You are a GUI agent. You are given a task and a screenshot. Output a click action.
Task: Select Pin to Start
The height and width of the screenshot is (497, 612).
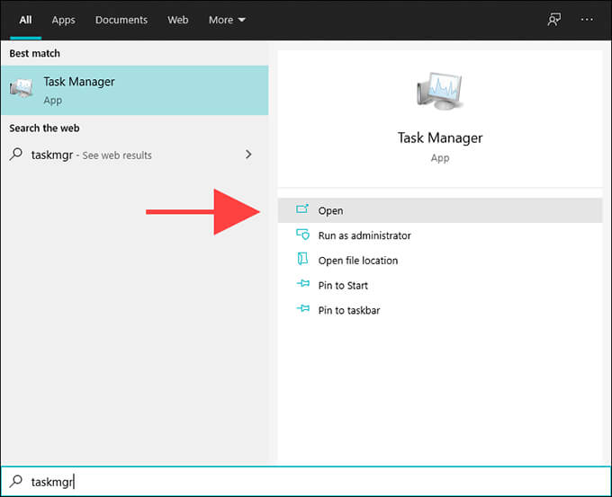click(x=440, y=285)
